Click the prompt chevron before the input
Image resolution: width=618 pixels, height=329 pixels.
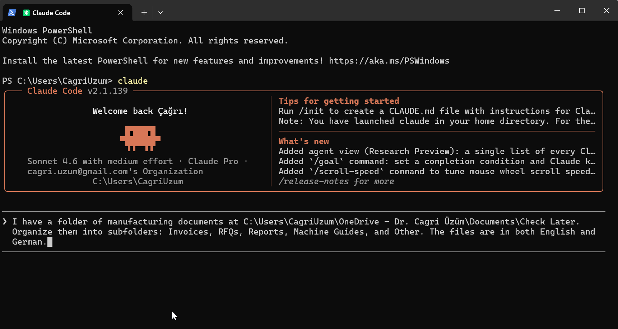click(5, 222)
